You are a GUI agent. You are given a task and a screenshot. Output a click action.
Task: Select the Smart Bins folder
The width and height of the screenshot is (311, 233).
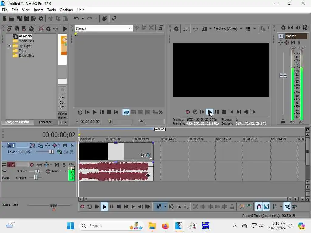click(26, 56)
